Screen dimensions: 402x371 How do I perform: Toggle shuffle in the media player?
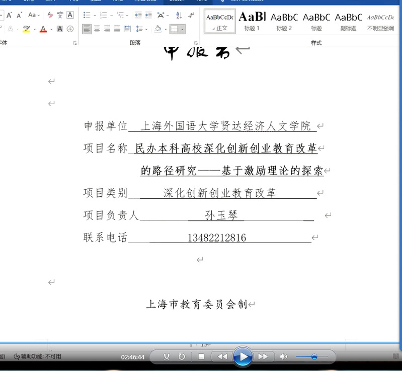point(167,356)
